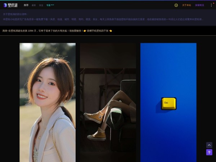The height and width of the screenshot is (162, 216).
Task: Click the NEW badge beside 专题
Action: (x=53, y=5)
